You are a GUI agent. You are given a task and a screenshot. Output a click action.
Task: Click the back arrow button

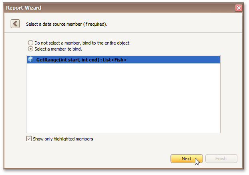point(15,24)
